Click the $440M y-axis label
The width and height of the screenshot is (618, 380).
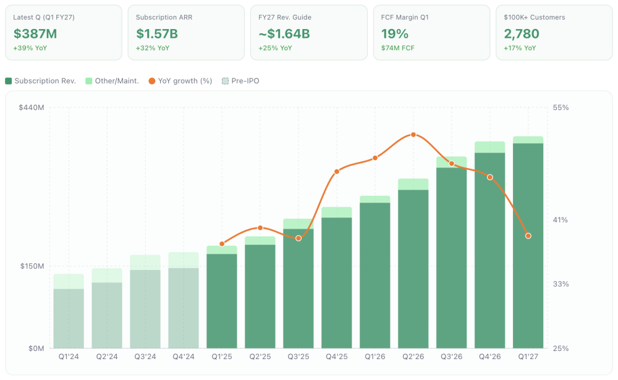[x=32, y=108]
